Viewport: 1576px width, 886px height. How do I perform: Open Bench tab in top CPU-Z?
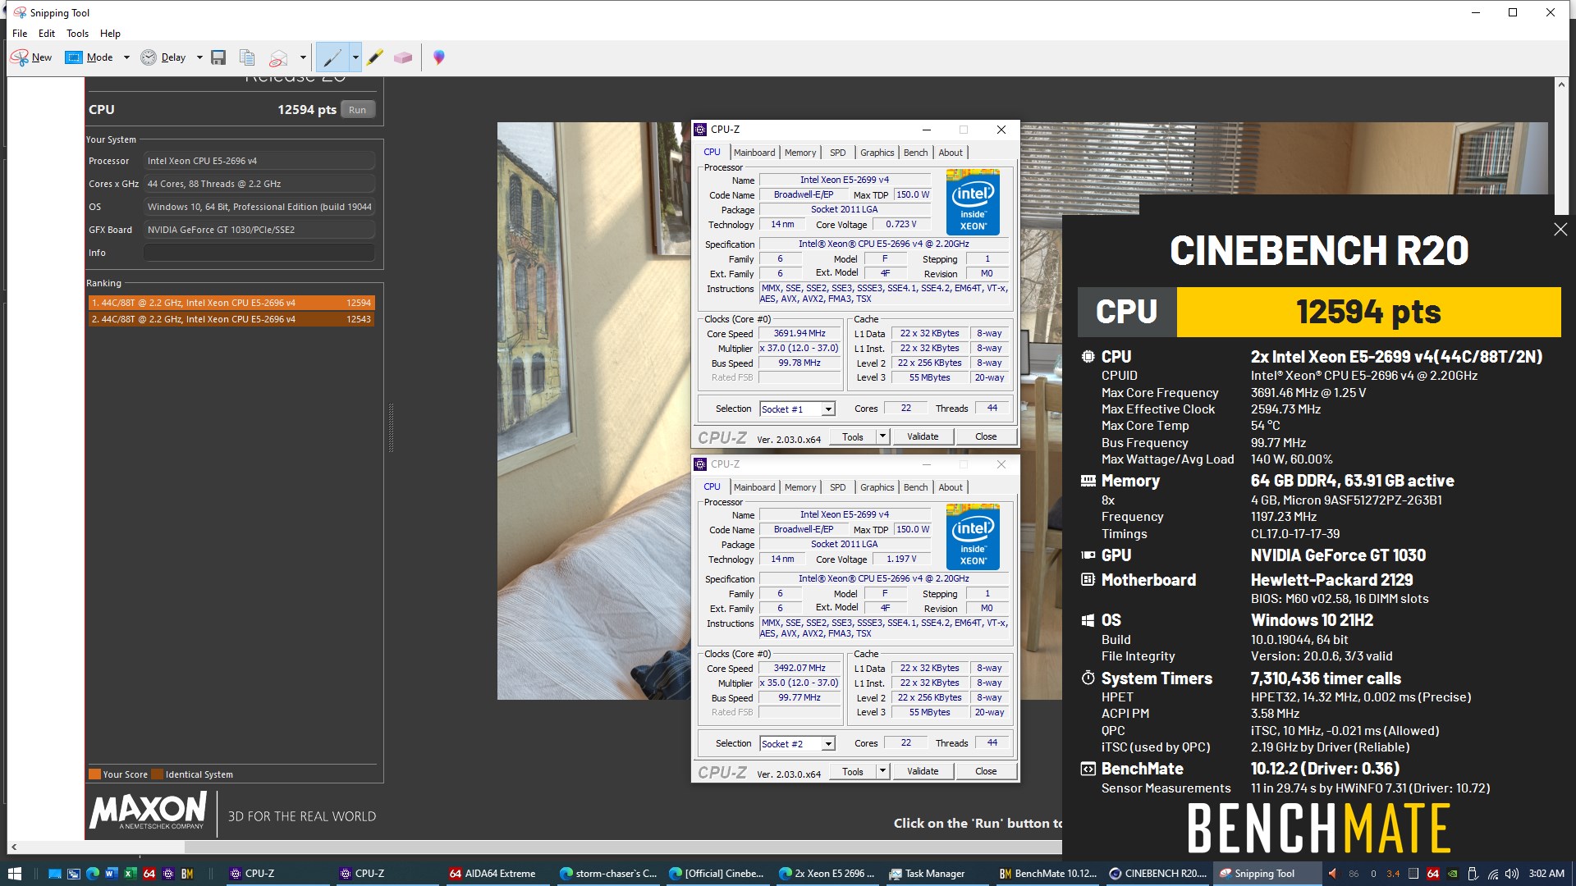[x=915, y=153]
